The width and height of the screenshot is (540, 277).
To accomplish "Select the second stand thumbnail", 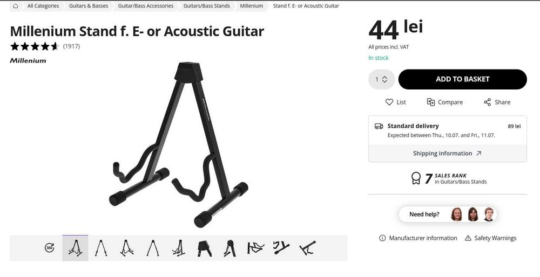I will click(x=100, y=248).
